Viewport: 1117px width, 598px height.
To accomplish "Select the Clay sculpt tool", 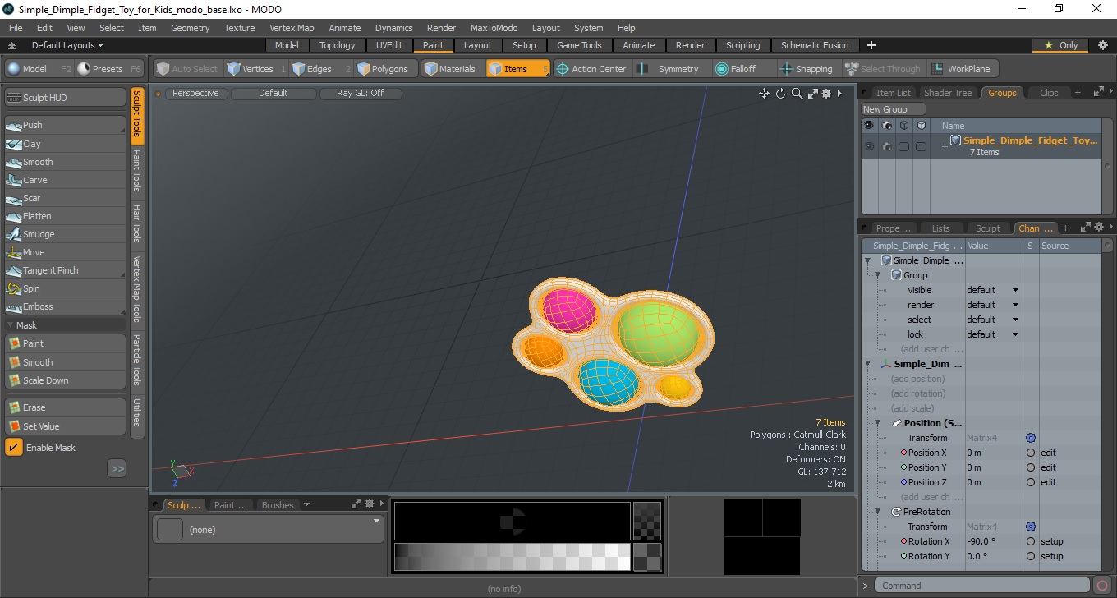I will coord(65,144).
